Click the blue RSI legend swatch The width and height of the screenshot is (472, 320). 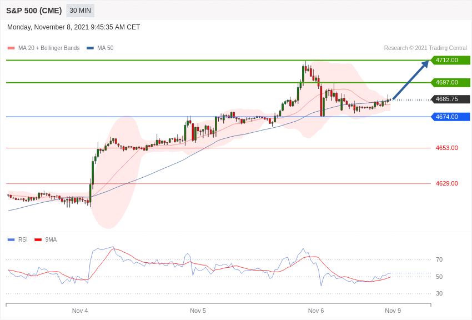tap(11, 239)
